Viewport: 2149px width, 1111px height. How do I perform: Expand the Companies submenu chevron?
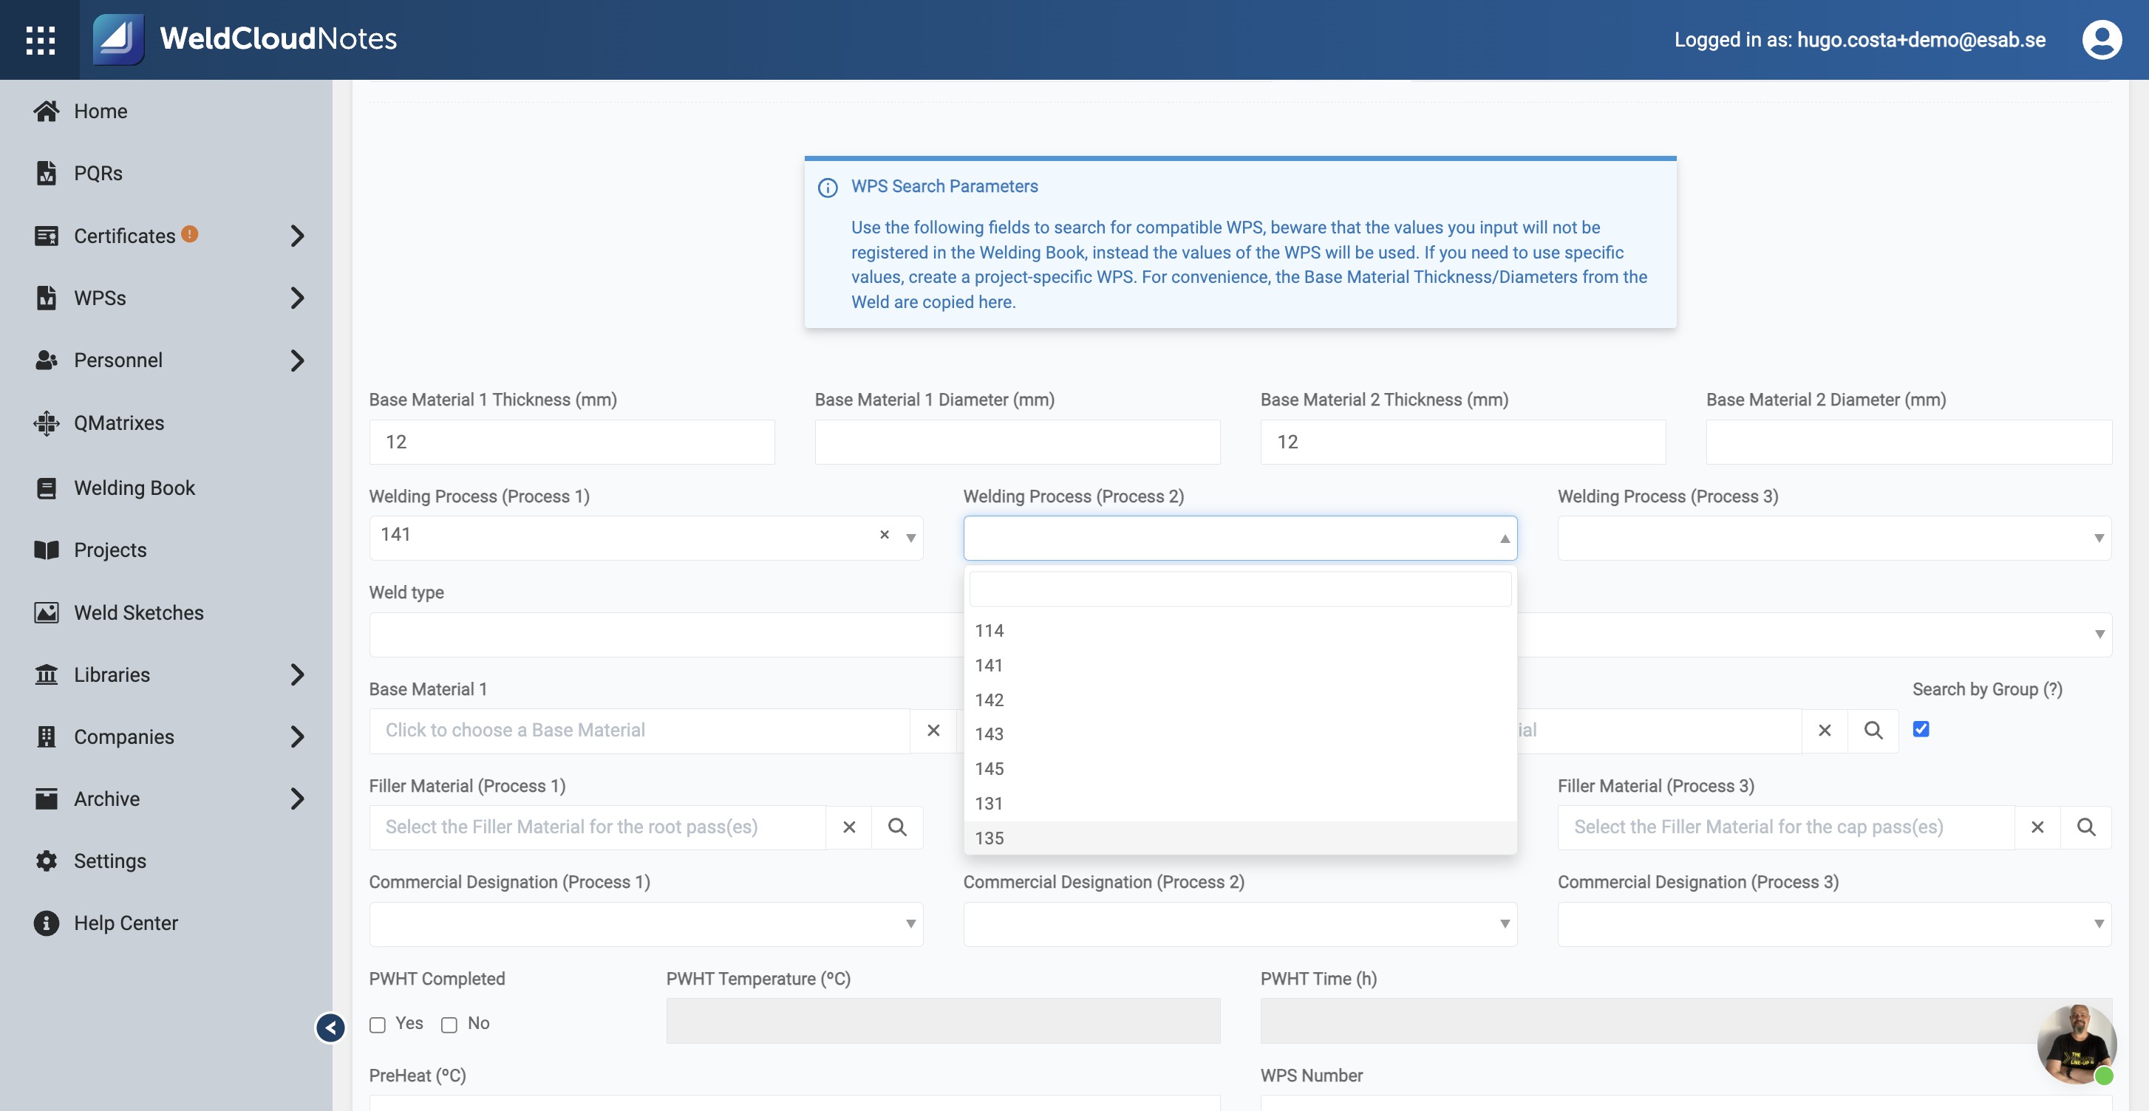[x=297, y=736]
